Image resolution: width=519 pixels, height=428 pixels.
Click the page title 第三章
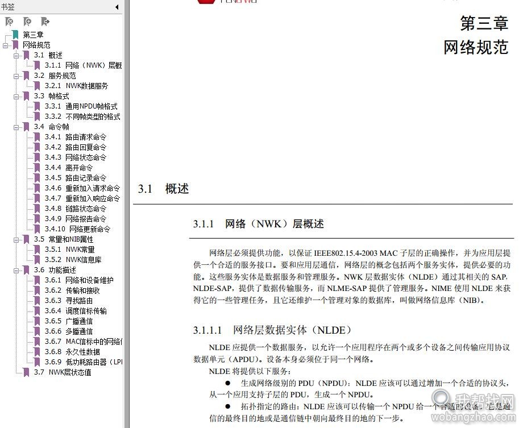(484, 23)
